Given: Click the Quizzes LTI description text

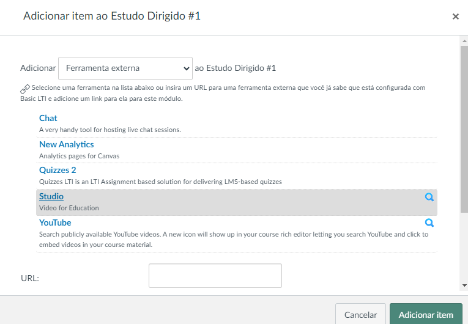Looking at the screenshot, I should tap(160, 182).
